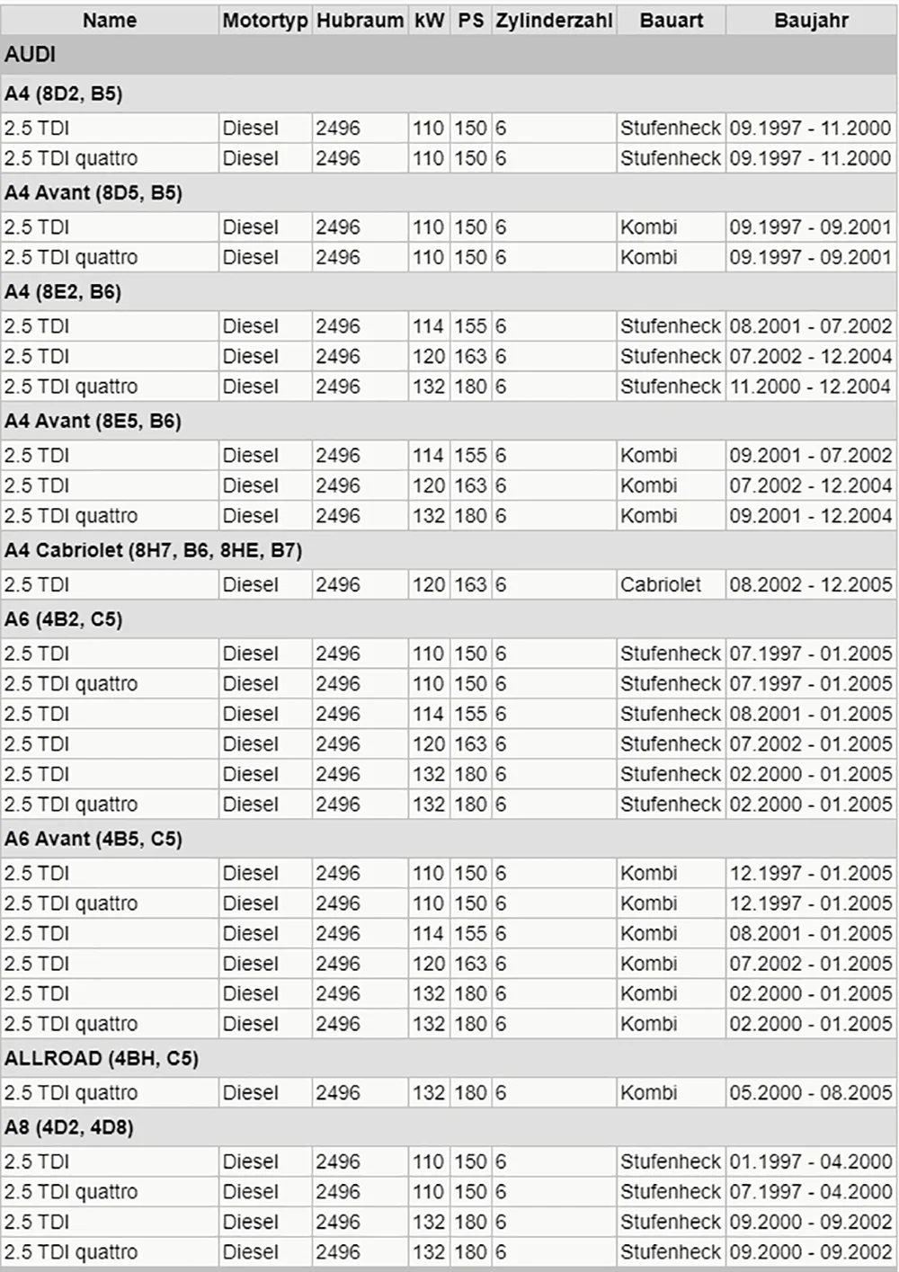Click the 08.2002 - 12.2005 date cell
The image size is (899, 1272).
point(811,584)
